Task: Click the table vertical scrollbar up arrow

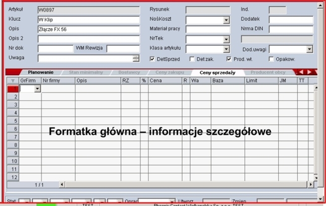Action: (316, 87)
